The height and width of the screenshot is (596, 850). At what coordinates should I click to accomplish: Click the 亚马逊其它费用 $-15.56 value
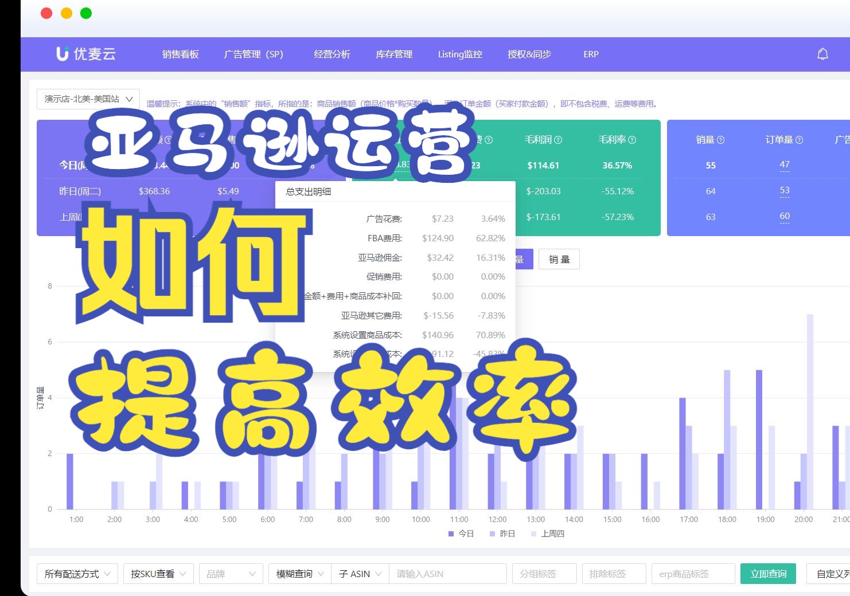click(438, 316)
